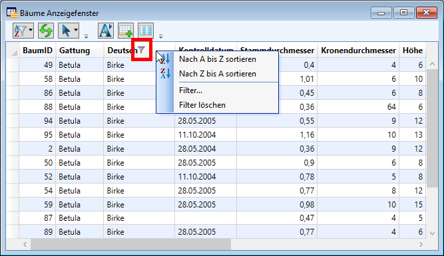Select BaumID cell 59
The width and height of the screenshot is (444, 256).
[37, 205]
